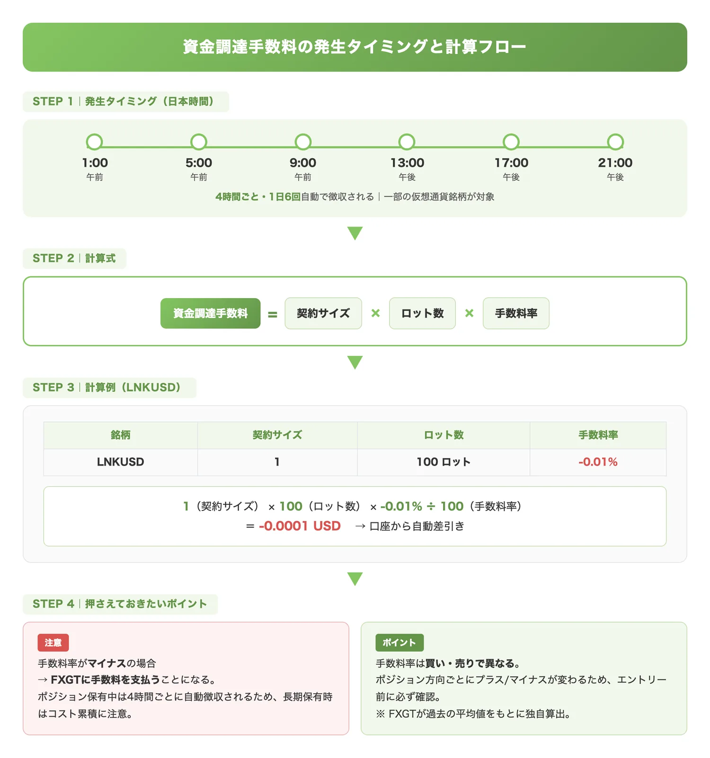Select the 17:00 time label
This screenshot has height=758, width=710.
(511, 163)
